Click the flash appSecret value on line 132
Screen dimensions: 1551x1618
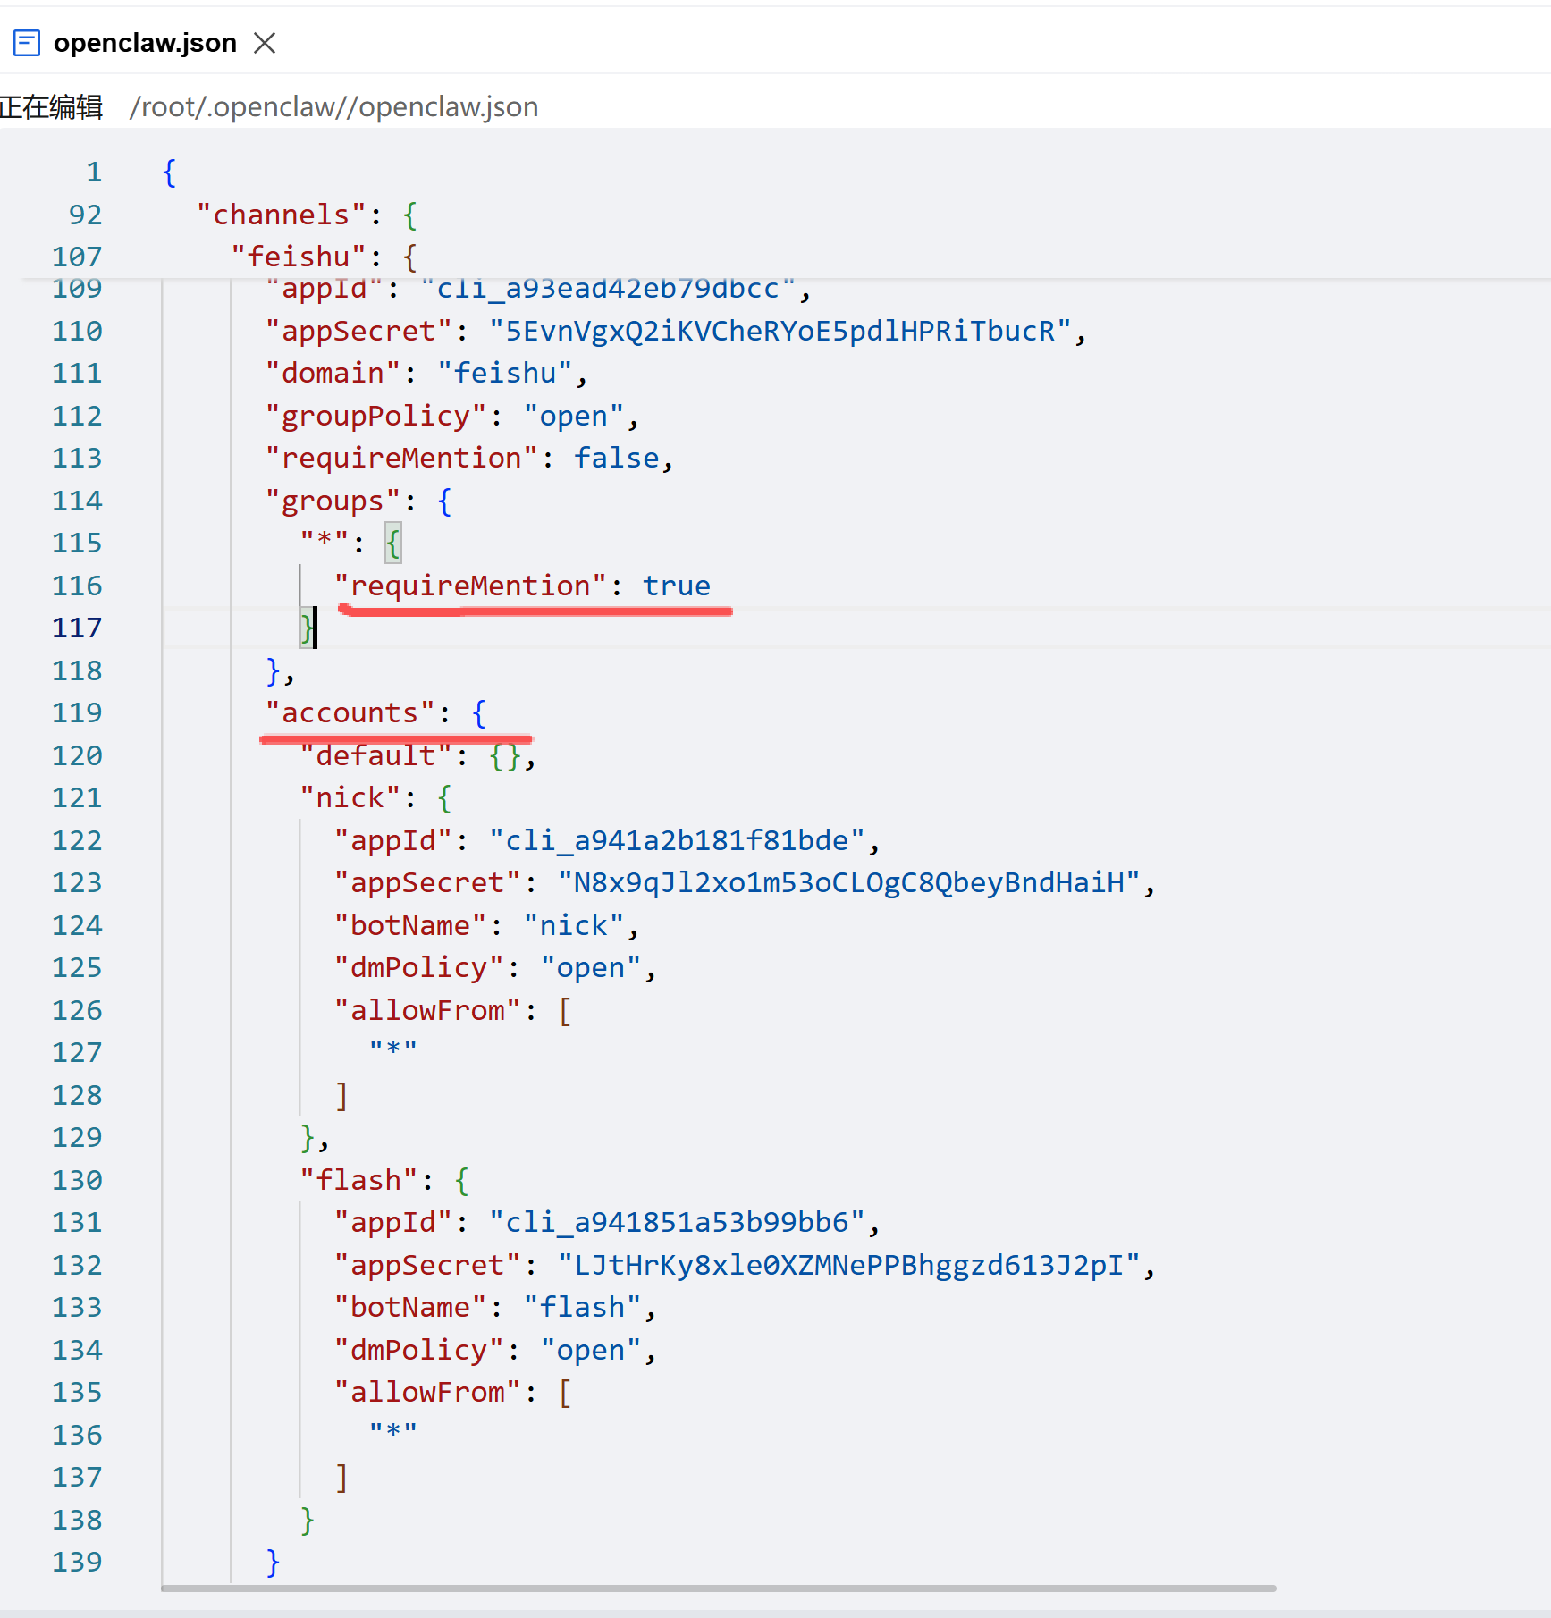coord(848,1266)
